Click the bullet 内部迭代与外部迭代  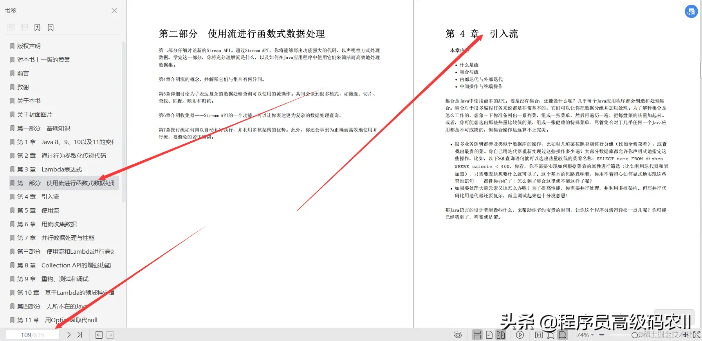(481, 79)
